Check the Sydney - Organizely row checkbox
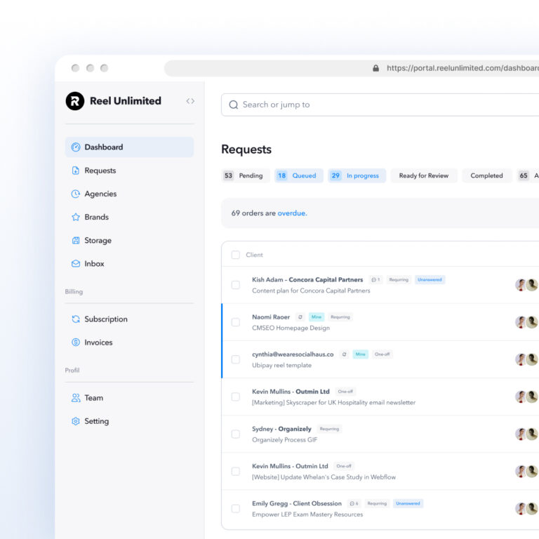539x539 pixels. click(236, 434)
